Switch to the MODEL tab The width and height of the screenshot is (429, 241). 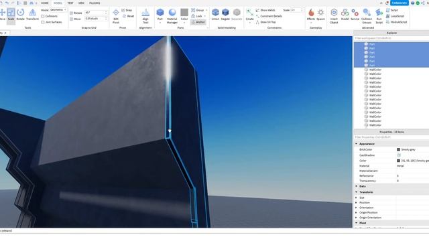tap(58, 3)
